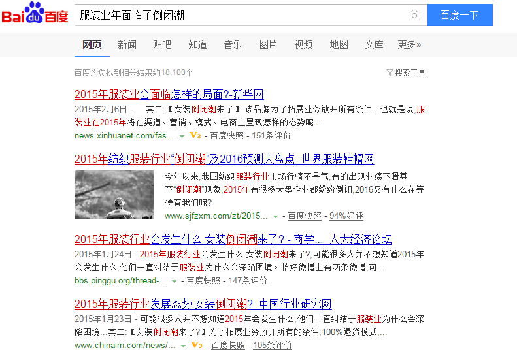
Task: Click the search tools funnel icon
Action: [390, 72]
